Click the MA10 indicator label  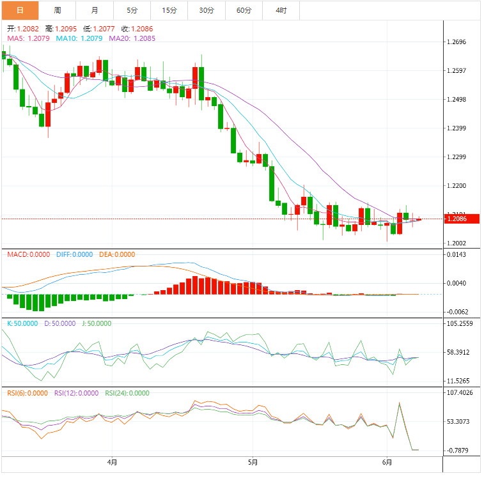coord(79,38)
